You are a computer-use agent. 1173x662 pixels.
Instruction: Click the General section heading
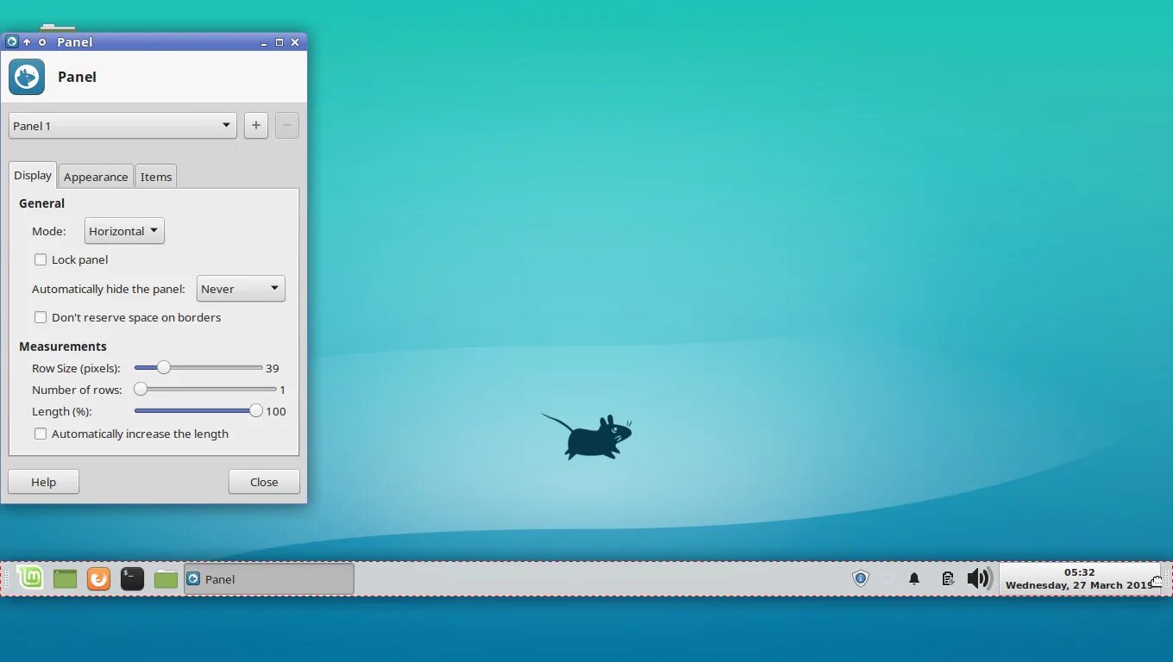click(41, 203)
